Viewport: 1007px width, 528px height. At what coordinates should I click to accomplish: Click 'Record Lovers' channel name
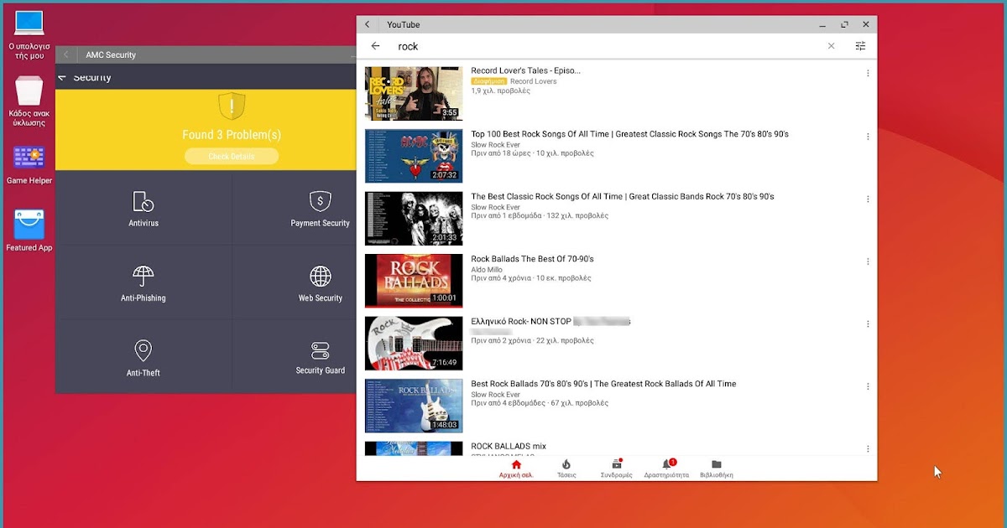tap(534, 82)
